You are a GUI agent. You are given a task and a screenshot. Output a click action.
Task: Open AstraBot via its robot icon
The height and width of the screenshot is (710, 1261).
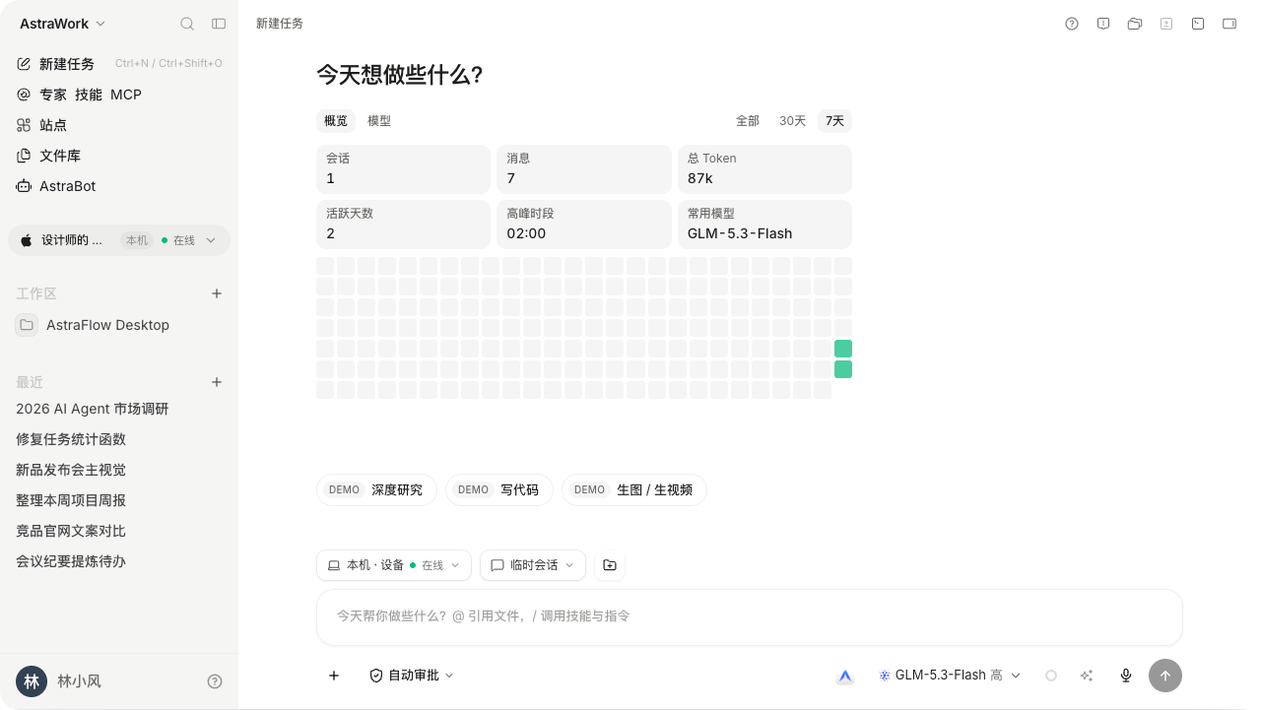click(24, 186)
